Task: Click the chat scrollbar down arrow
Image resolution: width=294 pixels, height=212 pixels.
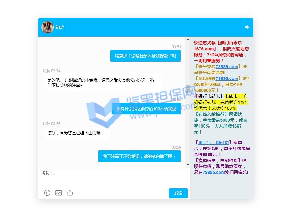Action: point(188,165)
